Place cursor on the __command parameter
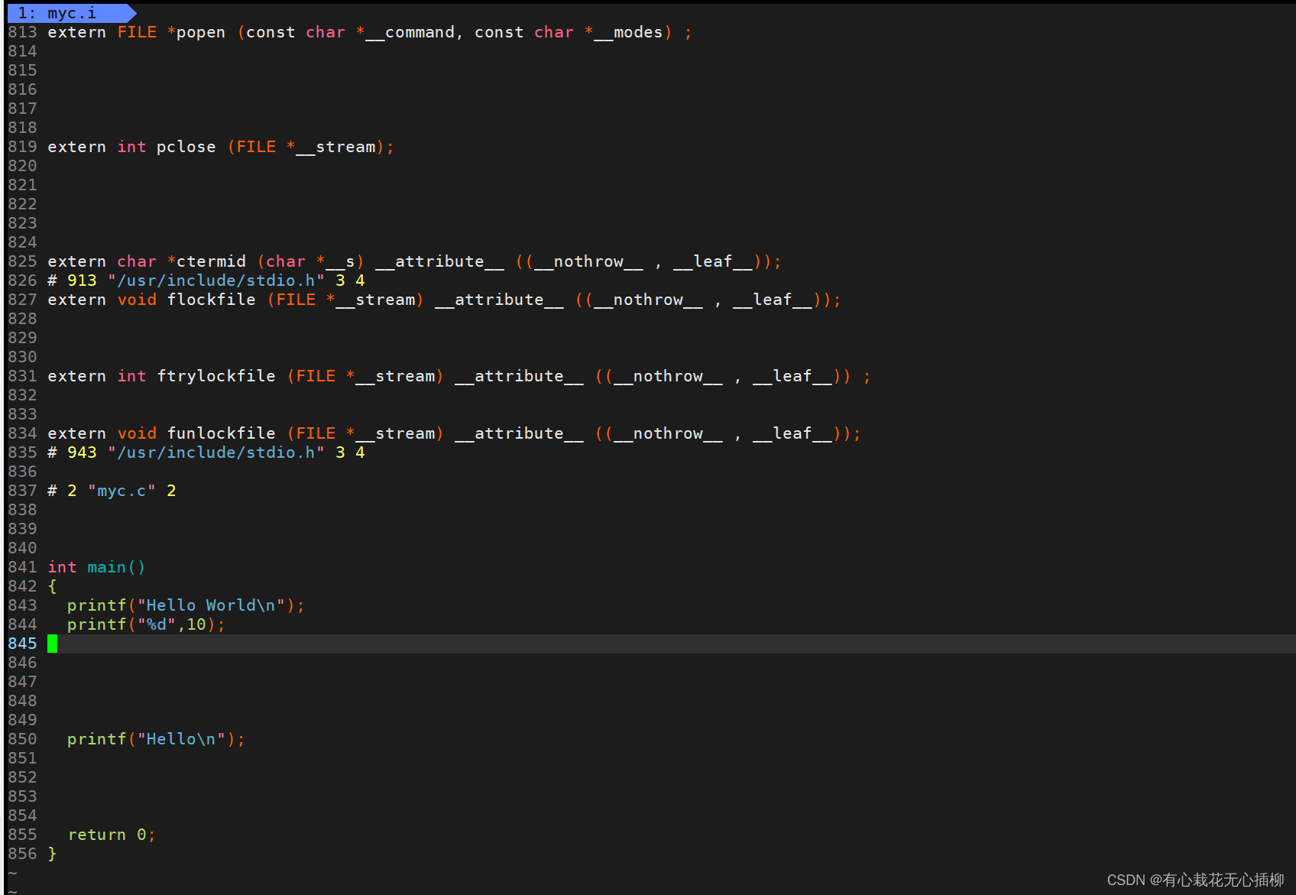This screenshot has width=1296, height=895. pos(410,32)
